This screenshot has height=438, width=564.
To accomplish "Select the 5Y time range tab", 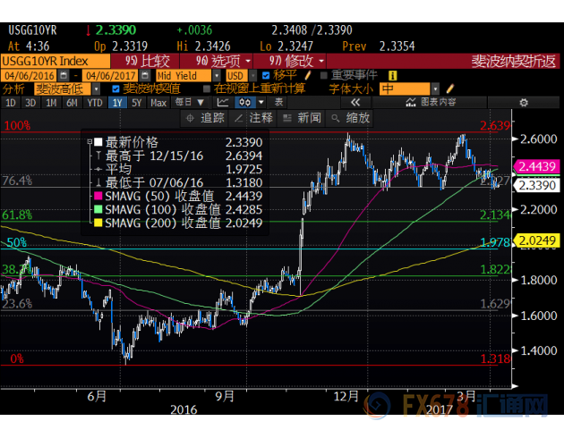I will pyautogui.click(x=137, y=103).
